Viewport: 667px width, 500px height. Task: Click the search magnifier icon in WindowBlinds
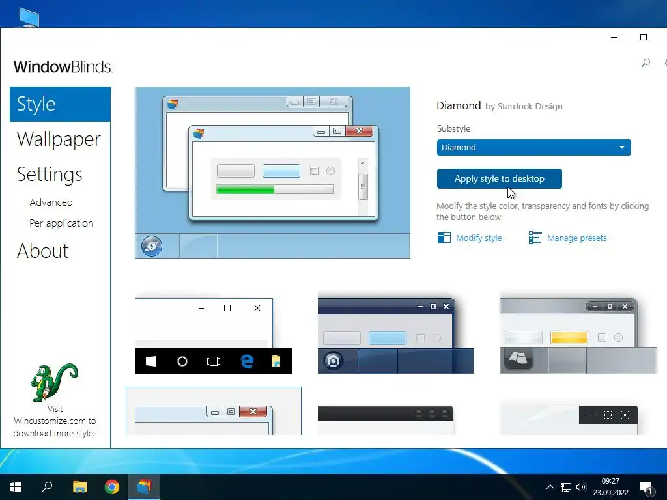point(646,63)
